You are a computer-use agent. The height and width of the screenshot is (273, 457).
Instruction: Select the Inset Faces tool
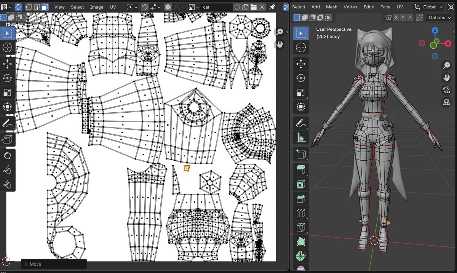[301, 185]
